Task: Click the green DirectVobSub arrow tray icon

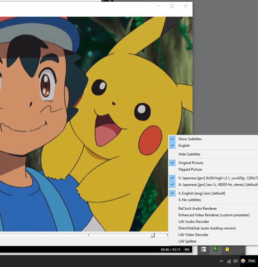Action: (x=215, y=249)
